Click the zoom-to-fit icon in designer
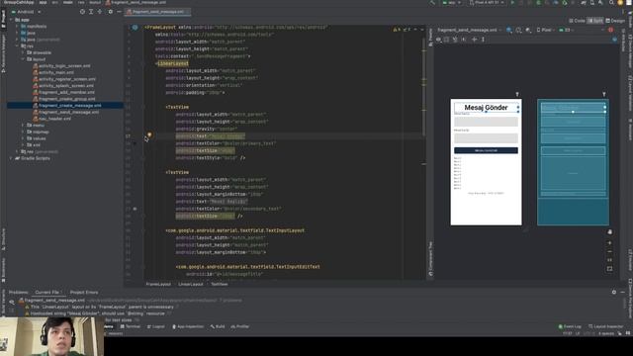 tap(609, 269)
